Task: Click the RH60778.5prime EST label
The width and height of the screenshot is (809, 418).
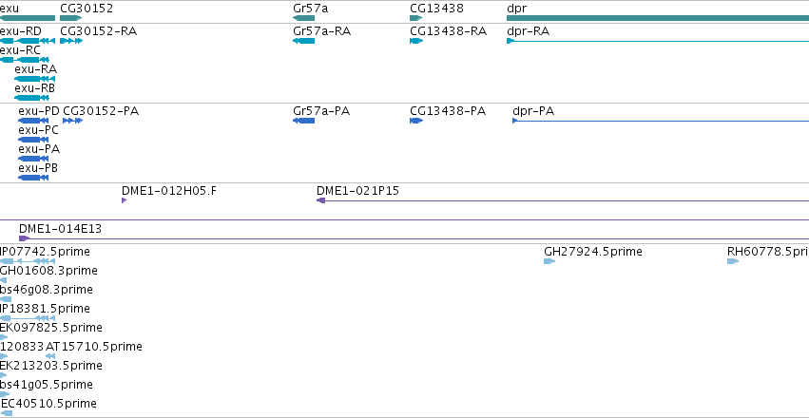Action: pos(768,252)
